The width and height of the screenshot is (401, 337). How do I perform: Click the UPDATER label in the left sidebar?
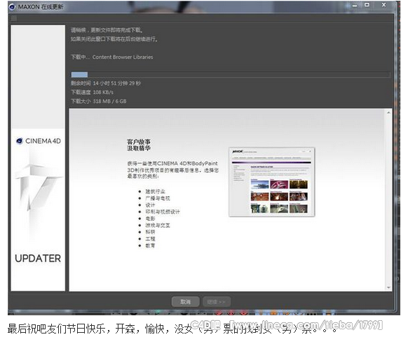point(38,259)
